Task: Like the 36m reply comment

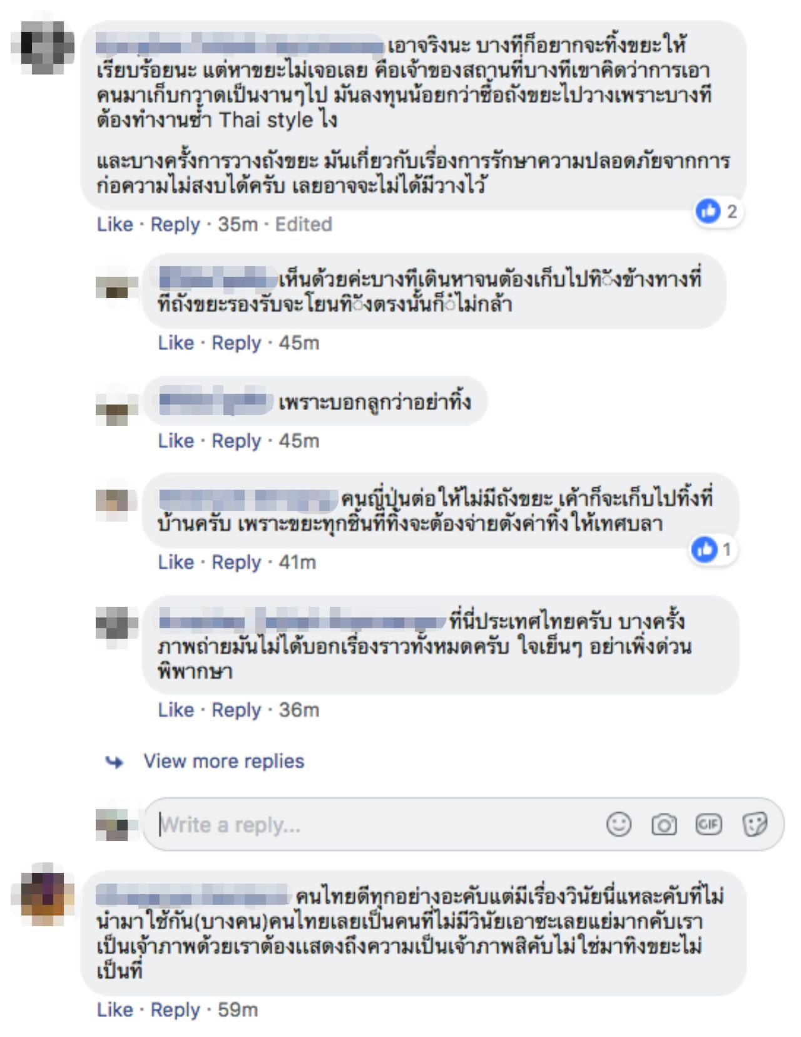Action: tap(176, 709)
